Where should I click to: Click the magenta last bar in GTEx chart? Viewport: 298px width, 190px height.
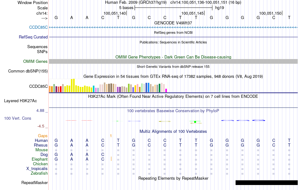[166, 90]
